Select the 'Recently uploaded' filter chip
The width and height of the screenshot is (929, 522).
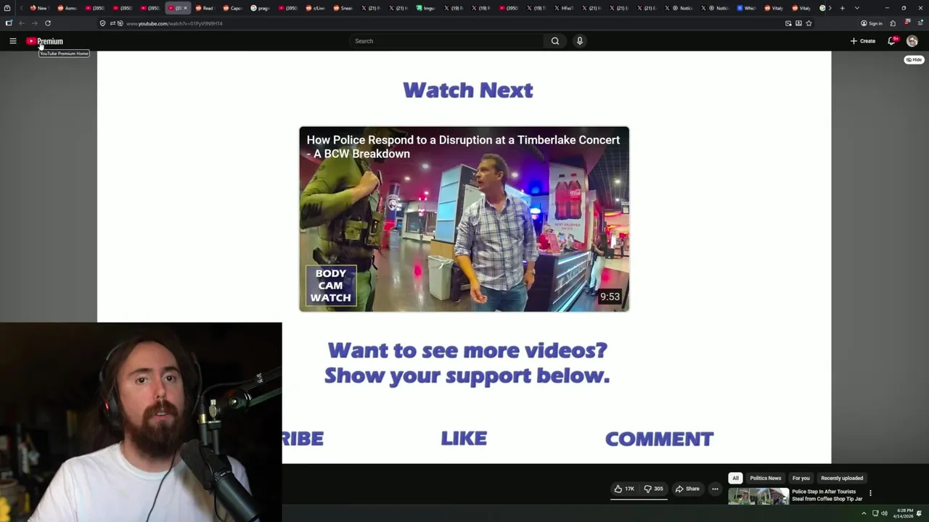coord(842,478)
